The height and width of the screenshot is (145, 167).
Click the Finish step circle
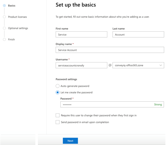4,39
